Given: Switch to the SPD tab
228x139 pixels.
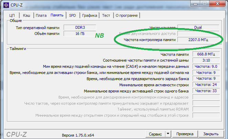Looking at the screenshot, I should 73,15.
